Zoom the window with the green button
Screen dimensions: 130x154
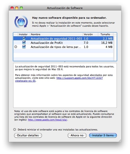click(21, 8)
